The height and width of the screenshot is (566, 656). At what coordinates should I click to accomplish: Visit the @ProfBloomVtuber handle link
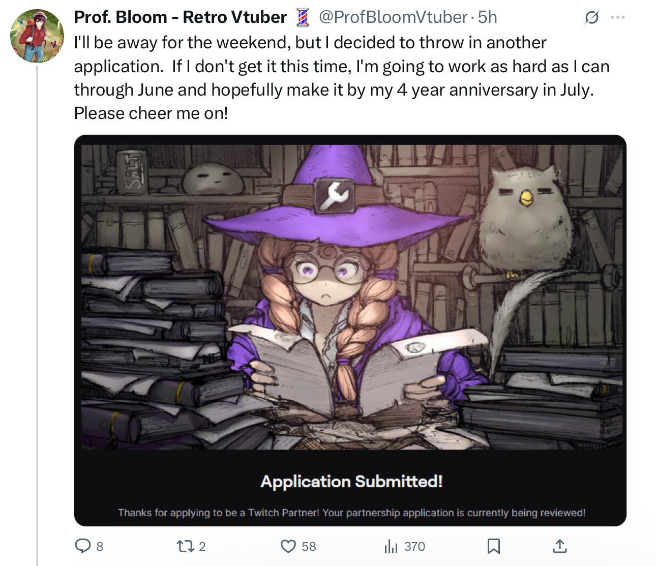point(393,17)
